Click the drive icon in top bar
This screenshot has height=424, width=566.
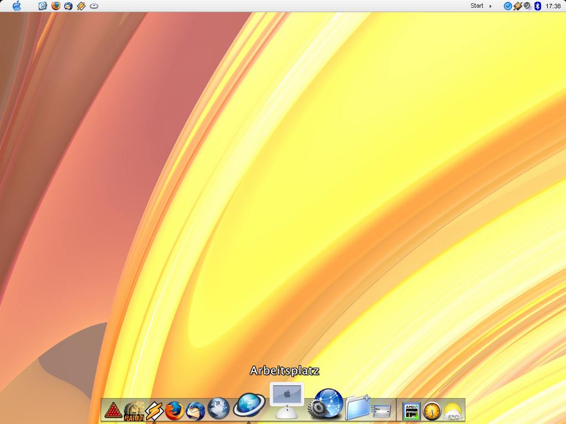click(94, 6)
